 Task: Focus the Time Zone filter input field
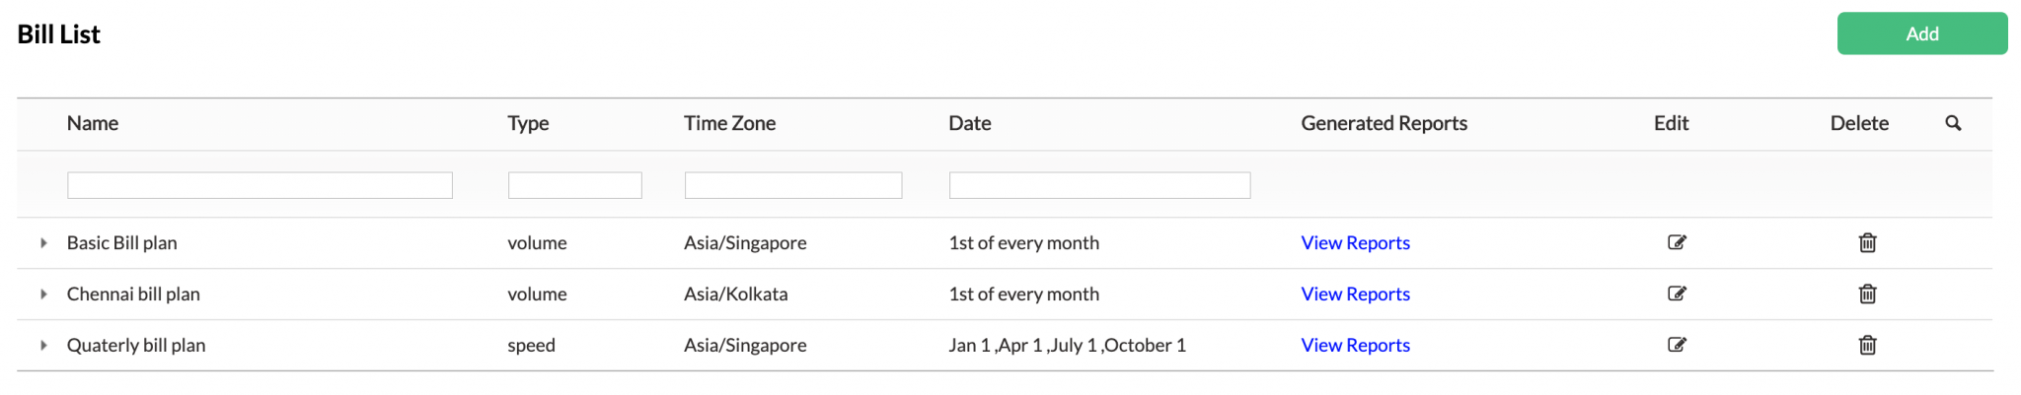coord(793,185)
